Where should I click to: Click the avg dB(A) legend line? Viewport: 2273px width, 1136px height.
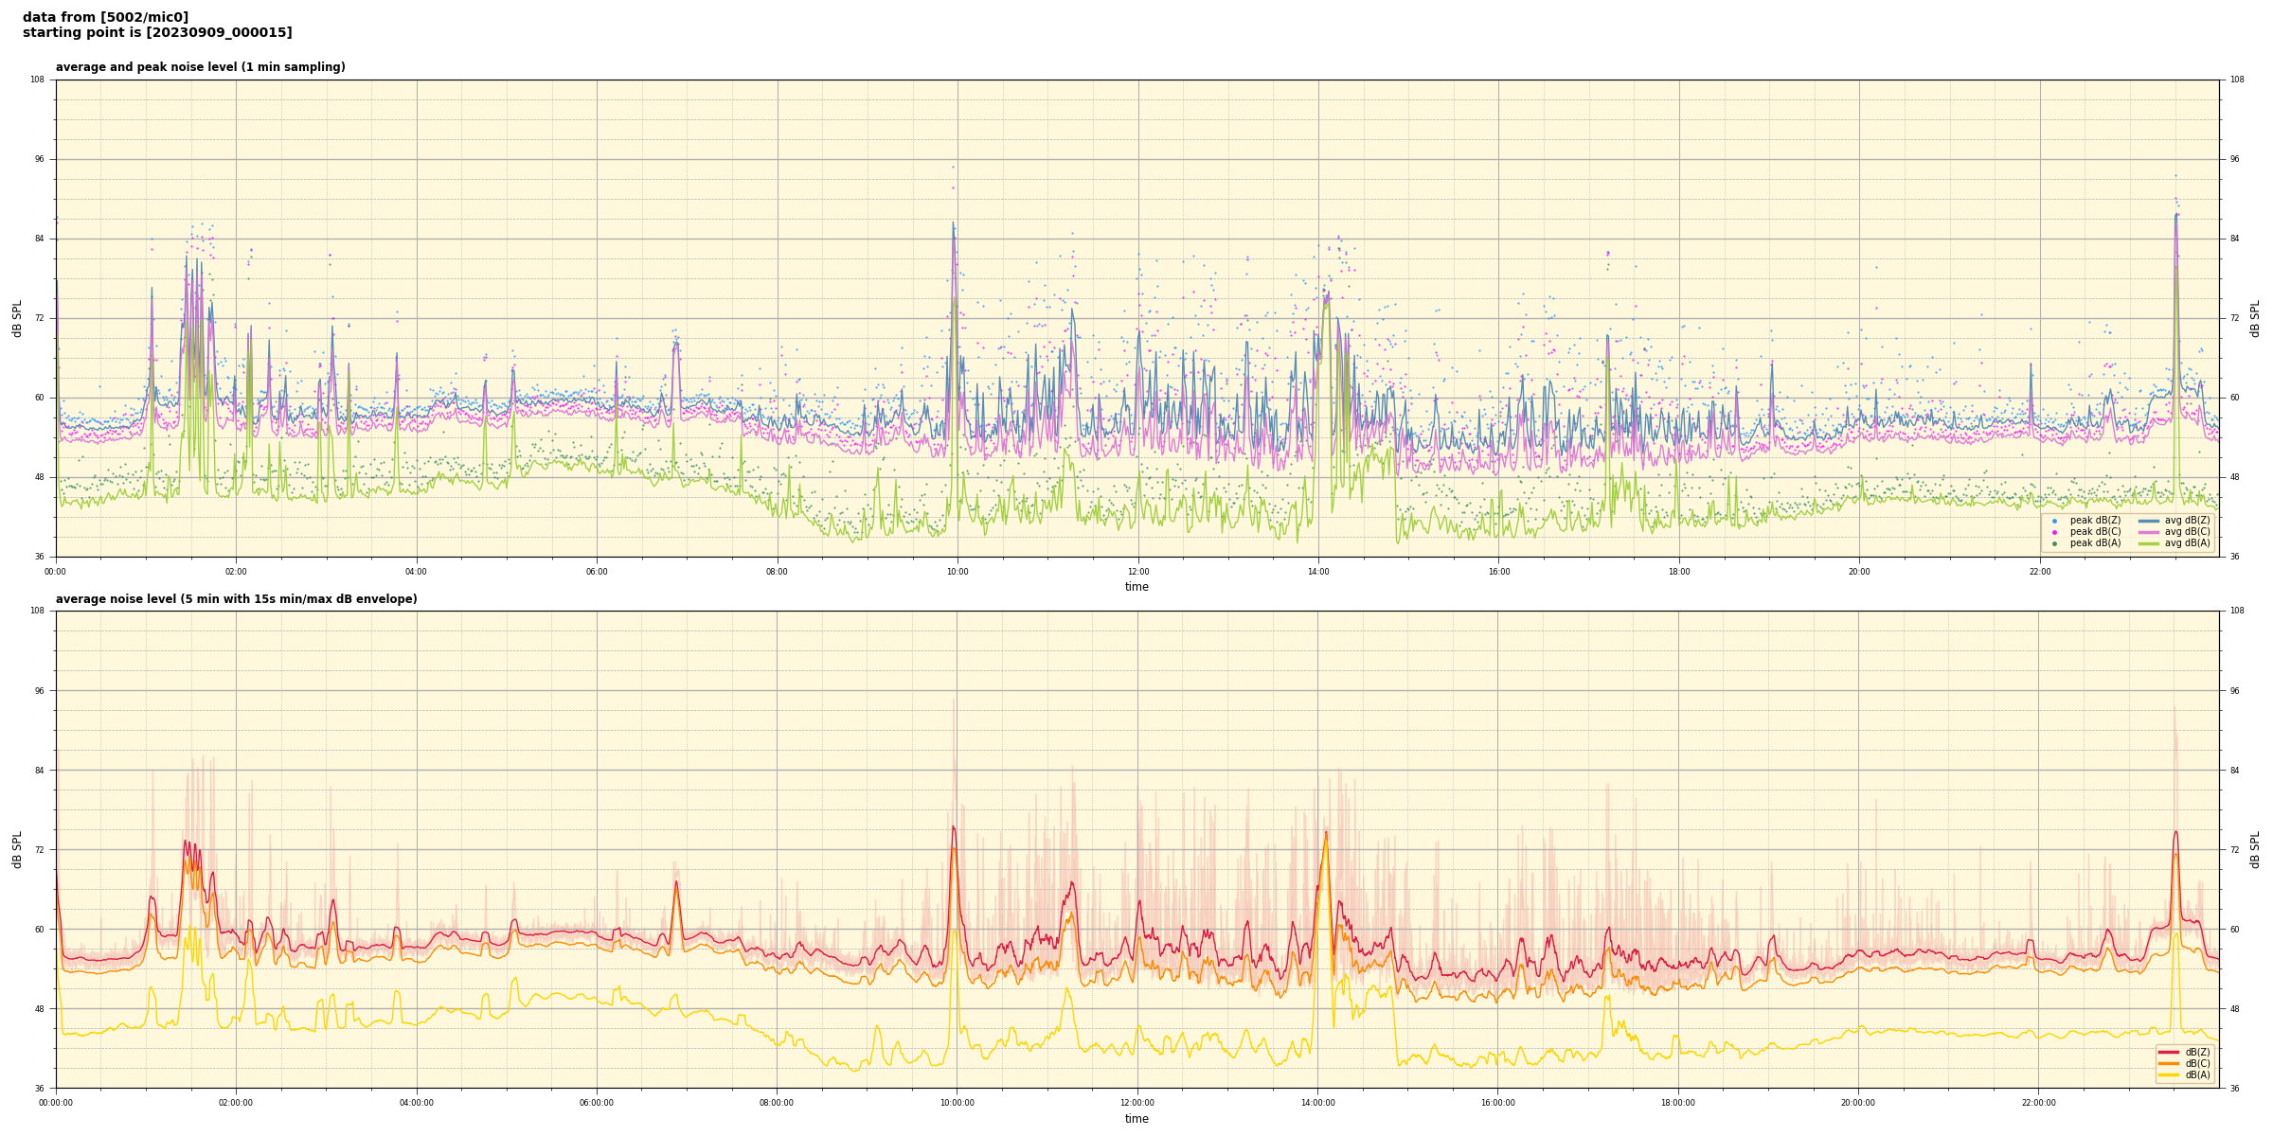2149,543
